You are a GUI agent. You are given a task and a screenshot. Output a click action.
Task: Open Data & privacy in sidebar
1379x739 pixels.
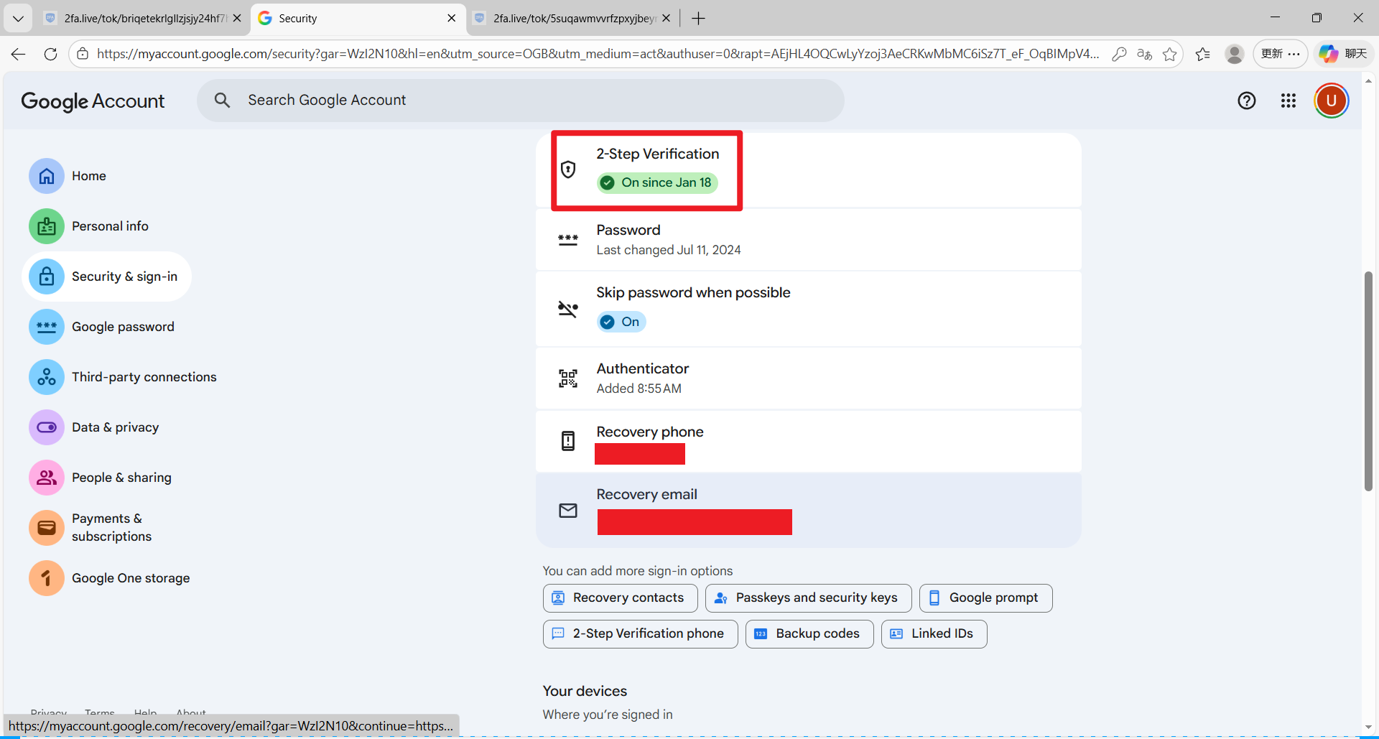coord(115,427)
